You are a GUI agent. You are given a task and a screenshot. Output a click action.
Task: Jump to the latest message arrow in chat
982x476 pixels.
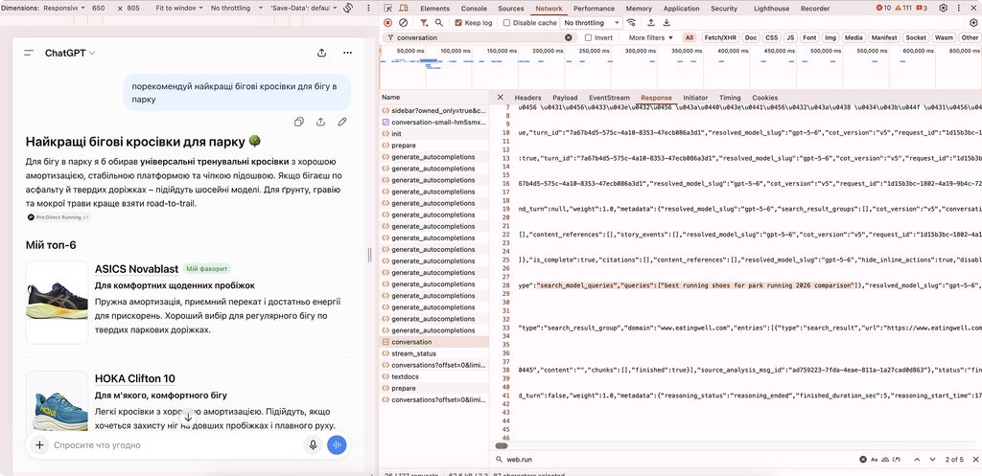point(188,418)
